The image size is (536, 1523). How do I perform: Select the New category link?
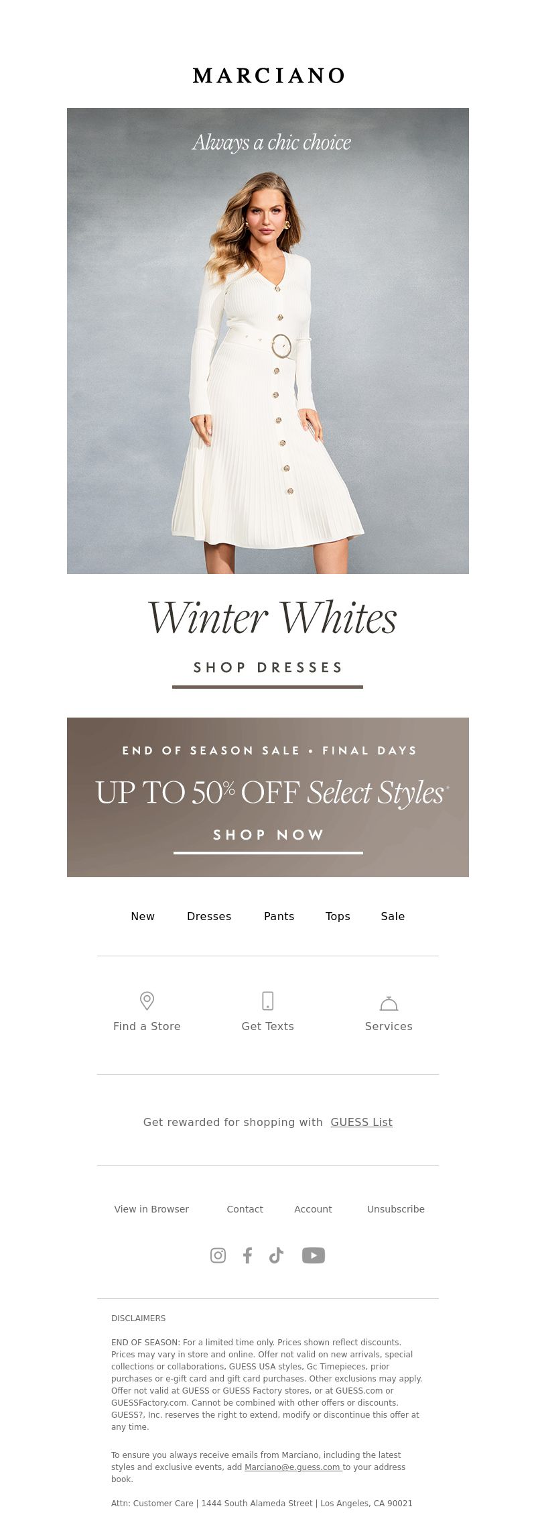[143, 916]
